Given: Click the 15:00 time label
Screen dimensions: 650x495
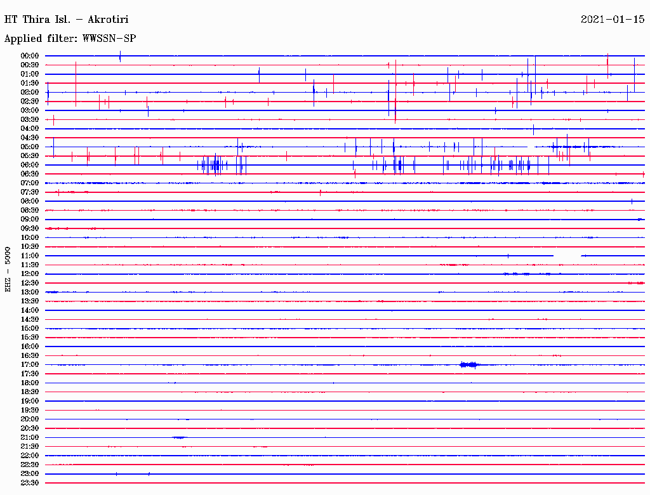Looking at the screenshot, I should tap(30, 329).
